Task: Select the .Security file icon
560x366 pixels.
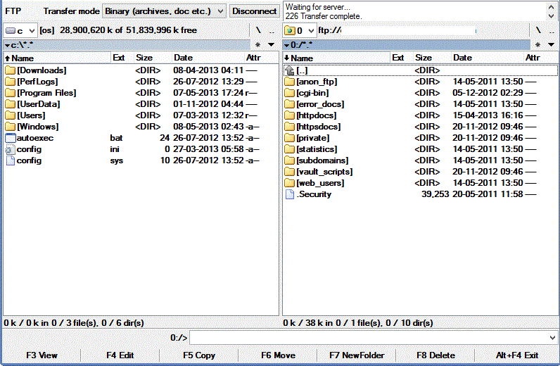Action: tap(289, 194)
